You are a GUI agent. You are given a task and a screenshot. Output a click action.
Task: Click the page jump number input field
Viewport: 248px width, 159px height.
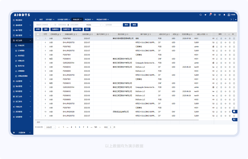pyautogui.click(x=111, y=127)
